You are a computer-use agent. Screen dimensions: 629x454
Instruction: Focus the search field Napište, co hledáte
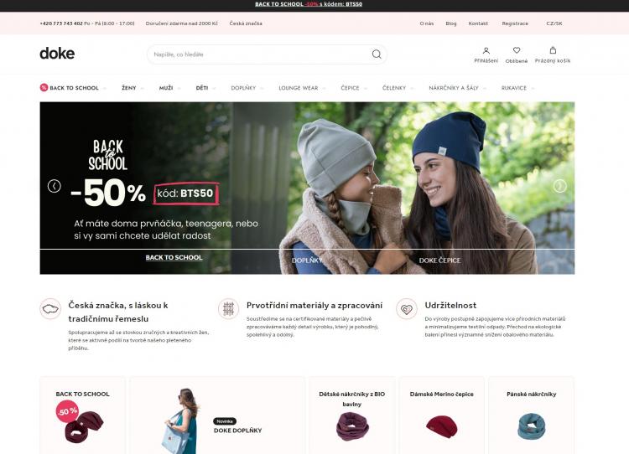click(259, 54)
